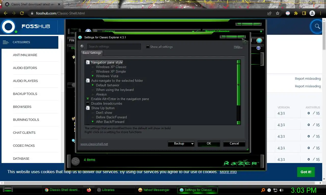Image resolution: width=326 pixels, height=195 pixels.
Task: Click the round gray tray icon
Action: [x=269, y=190]
